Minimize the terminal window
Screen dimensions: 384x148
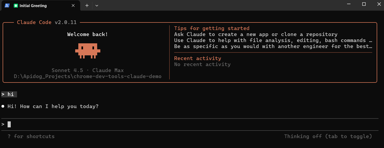tap(349, 4)
